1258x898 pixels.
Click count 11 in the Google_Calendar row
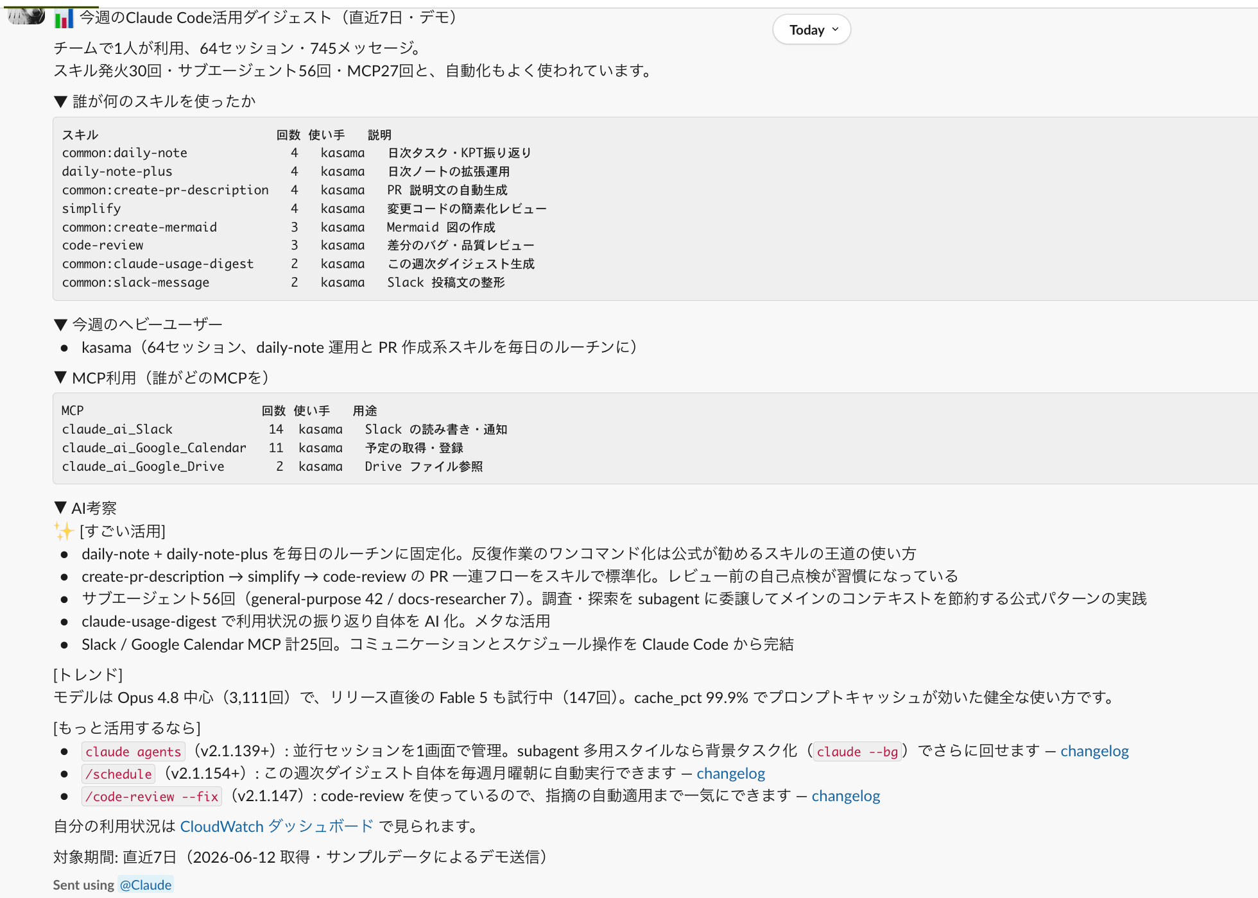pos(276,448)
